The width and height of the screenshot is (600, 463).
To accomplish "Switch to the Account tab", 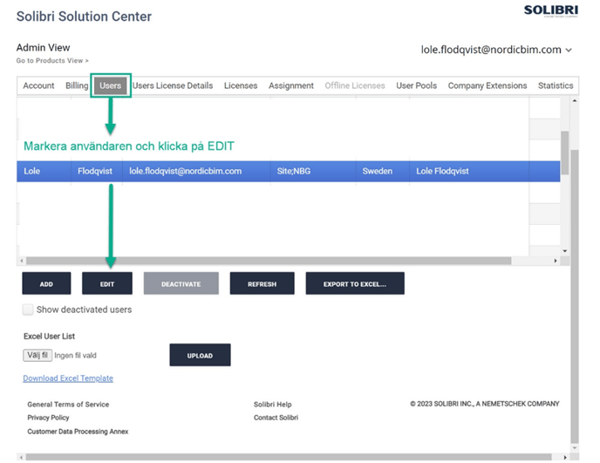I will tap(38, 85).
